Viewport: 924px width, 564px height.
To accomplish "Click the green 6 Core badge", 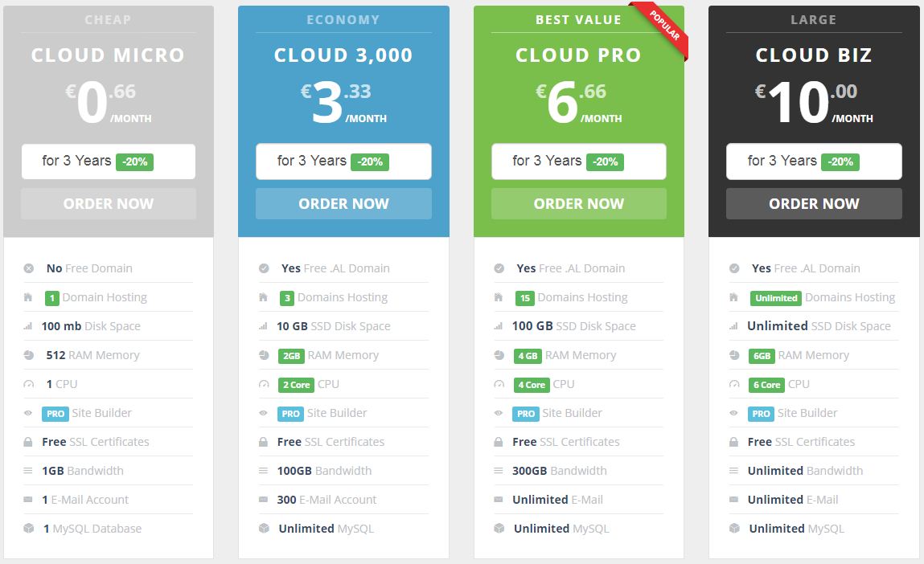I will (766, 385).
